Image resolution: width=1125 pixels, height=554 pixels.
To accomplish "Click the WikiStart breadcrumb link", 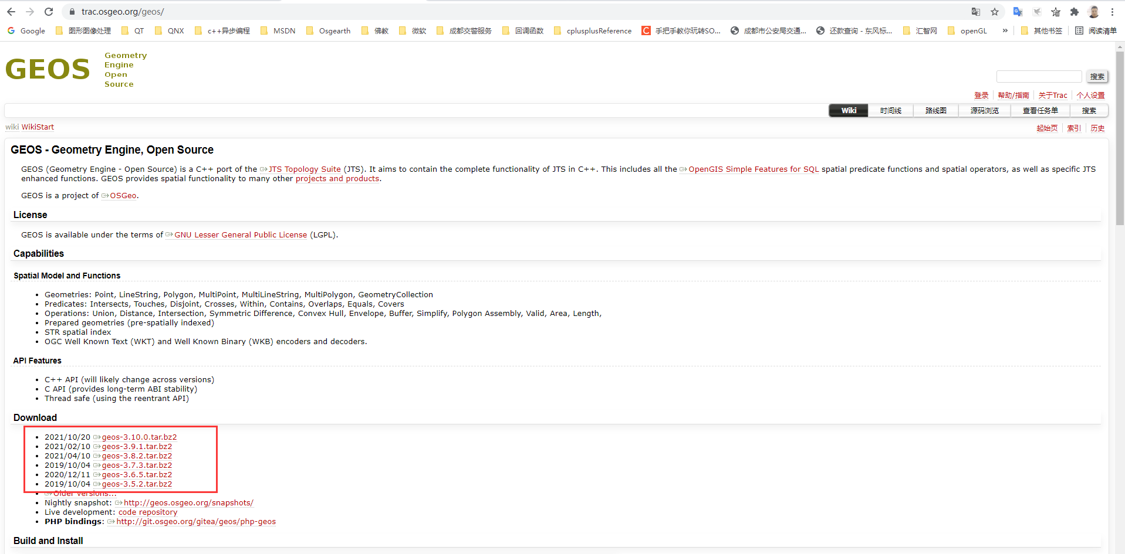I will [38, 127].
